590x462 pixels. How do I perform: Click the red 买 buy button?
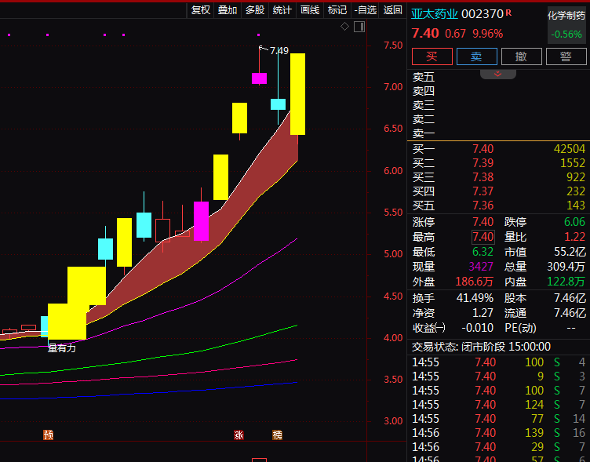pos(432,56)
